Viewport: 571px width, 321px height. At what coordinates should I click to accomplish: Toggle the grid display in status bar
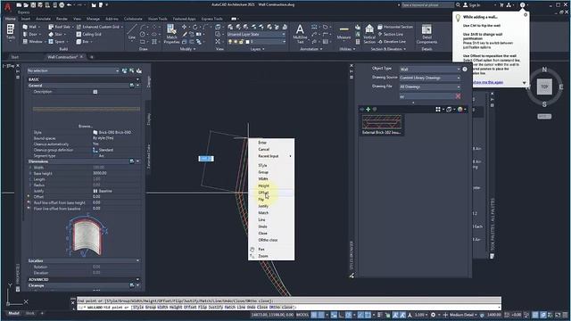(x=314, y=315)
